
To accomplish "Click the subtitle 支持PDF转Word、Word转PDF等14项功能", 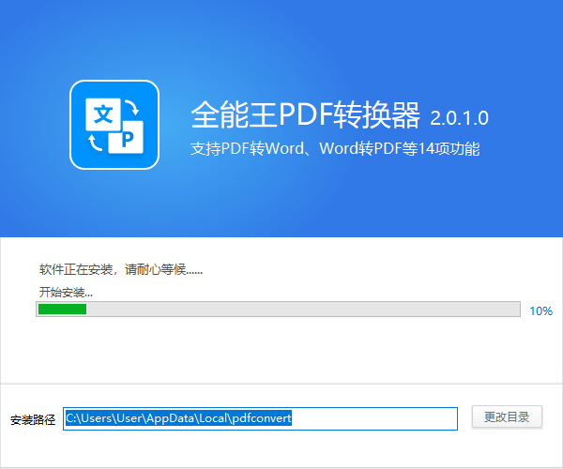I will (335, 148).
